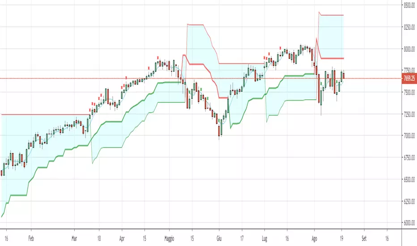Select the Mar date on the time axis
This screenshot has width=417, height=246.
(x=75, y=239)
